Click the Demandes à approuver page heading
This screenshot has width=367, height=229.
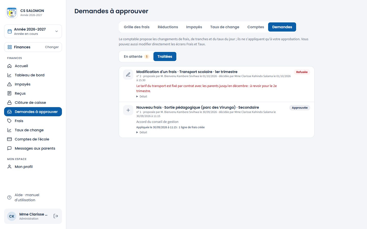[111, 11]
